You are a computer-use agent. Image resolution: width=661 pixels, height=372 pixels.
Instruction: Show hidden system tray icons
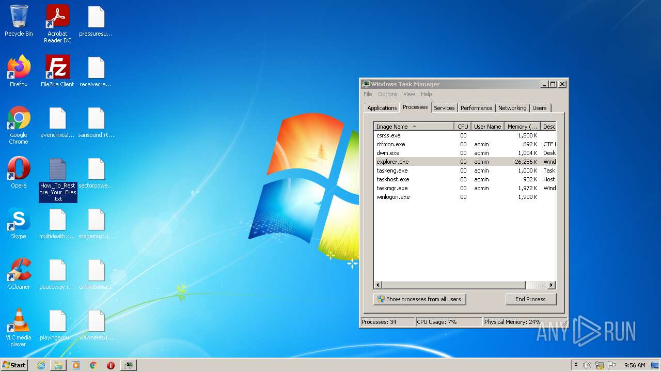coord(576,365)
